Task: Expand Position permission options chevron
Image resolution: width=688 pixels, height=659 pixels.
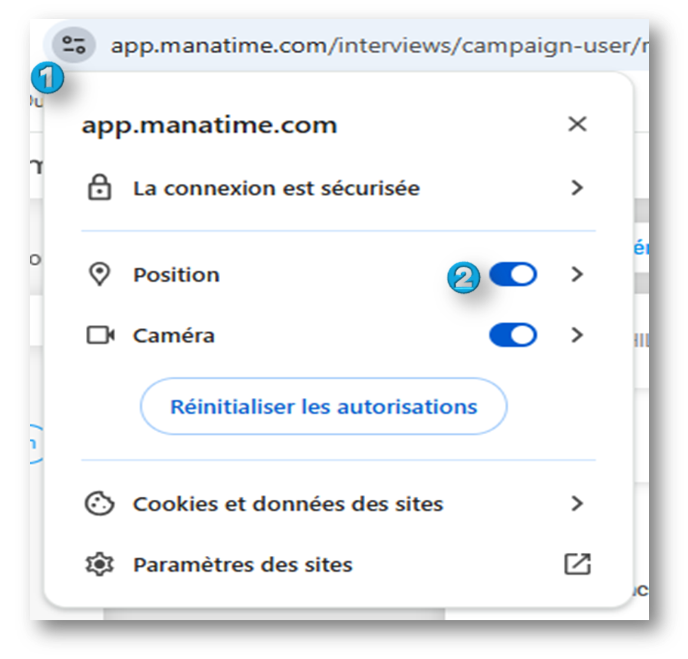Action: pos(577,274)
